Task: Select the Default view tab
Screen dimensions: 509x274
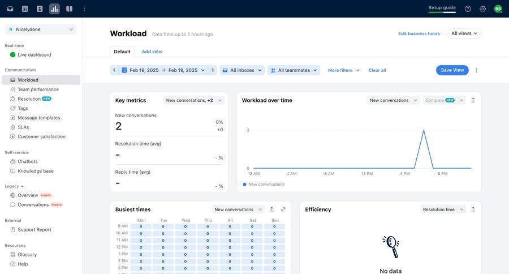Action: coord(122,52)
